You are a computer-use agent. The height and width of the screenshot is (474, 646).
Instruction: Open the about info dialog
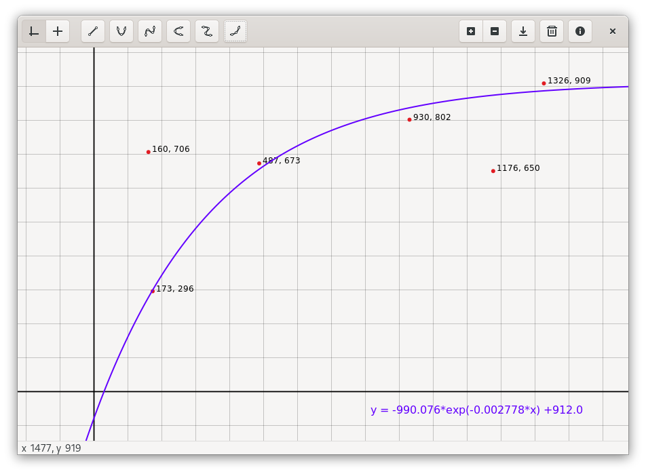[x=580, y=31]
